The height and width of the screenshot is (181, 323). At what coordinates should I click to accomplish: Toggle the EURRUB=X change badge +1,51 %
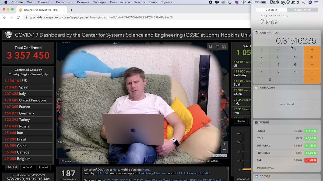pyautogui.click(x=311, y=146)
